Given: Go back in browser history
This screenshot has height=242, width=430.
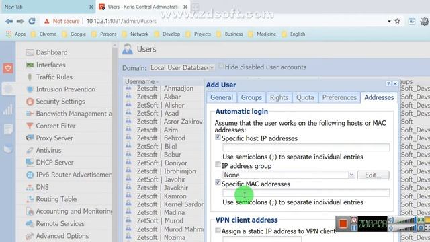Looking at the screenshot, I should (x=9, y=21).
